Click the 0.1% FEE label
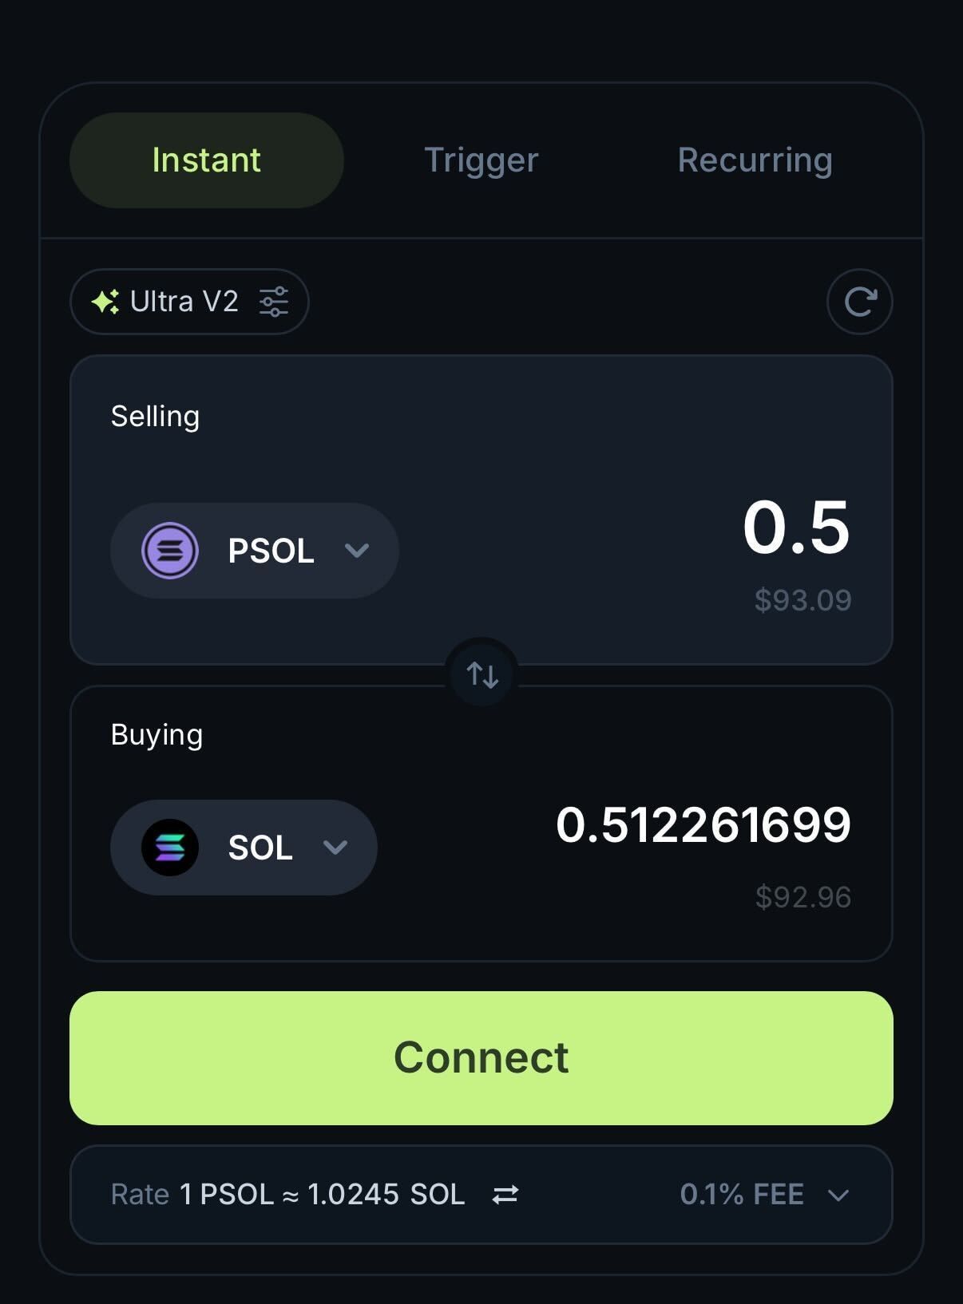Screen dimensions: 963x1304 tap(742, 1195)
